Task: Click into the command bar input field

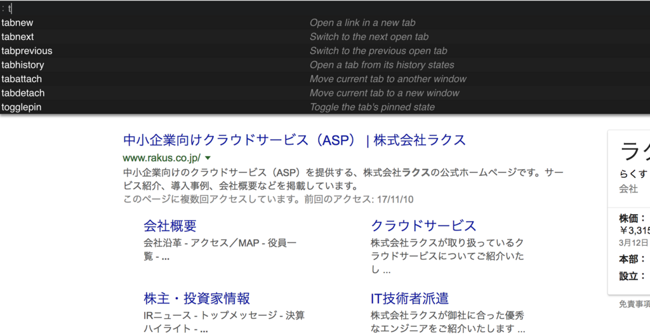Action: tap(325, 8)
